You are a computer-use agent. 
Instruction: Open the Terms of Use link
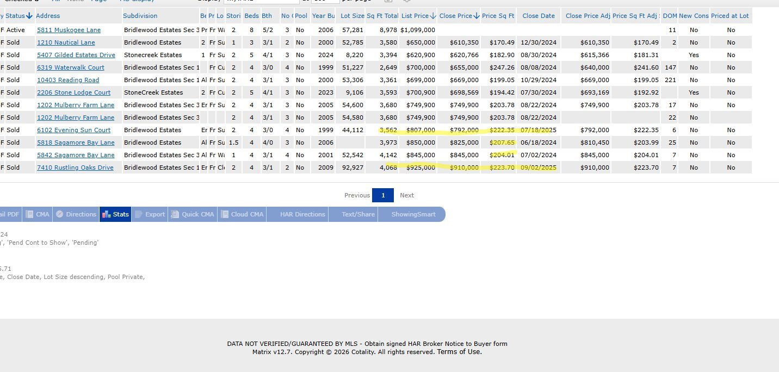tap(459, 352)
